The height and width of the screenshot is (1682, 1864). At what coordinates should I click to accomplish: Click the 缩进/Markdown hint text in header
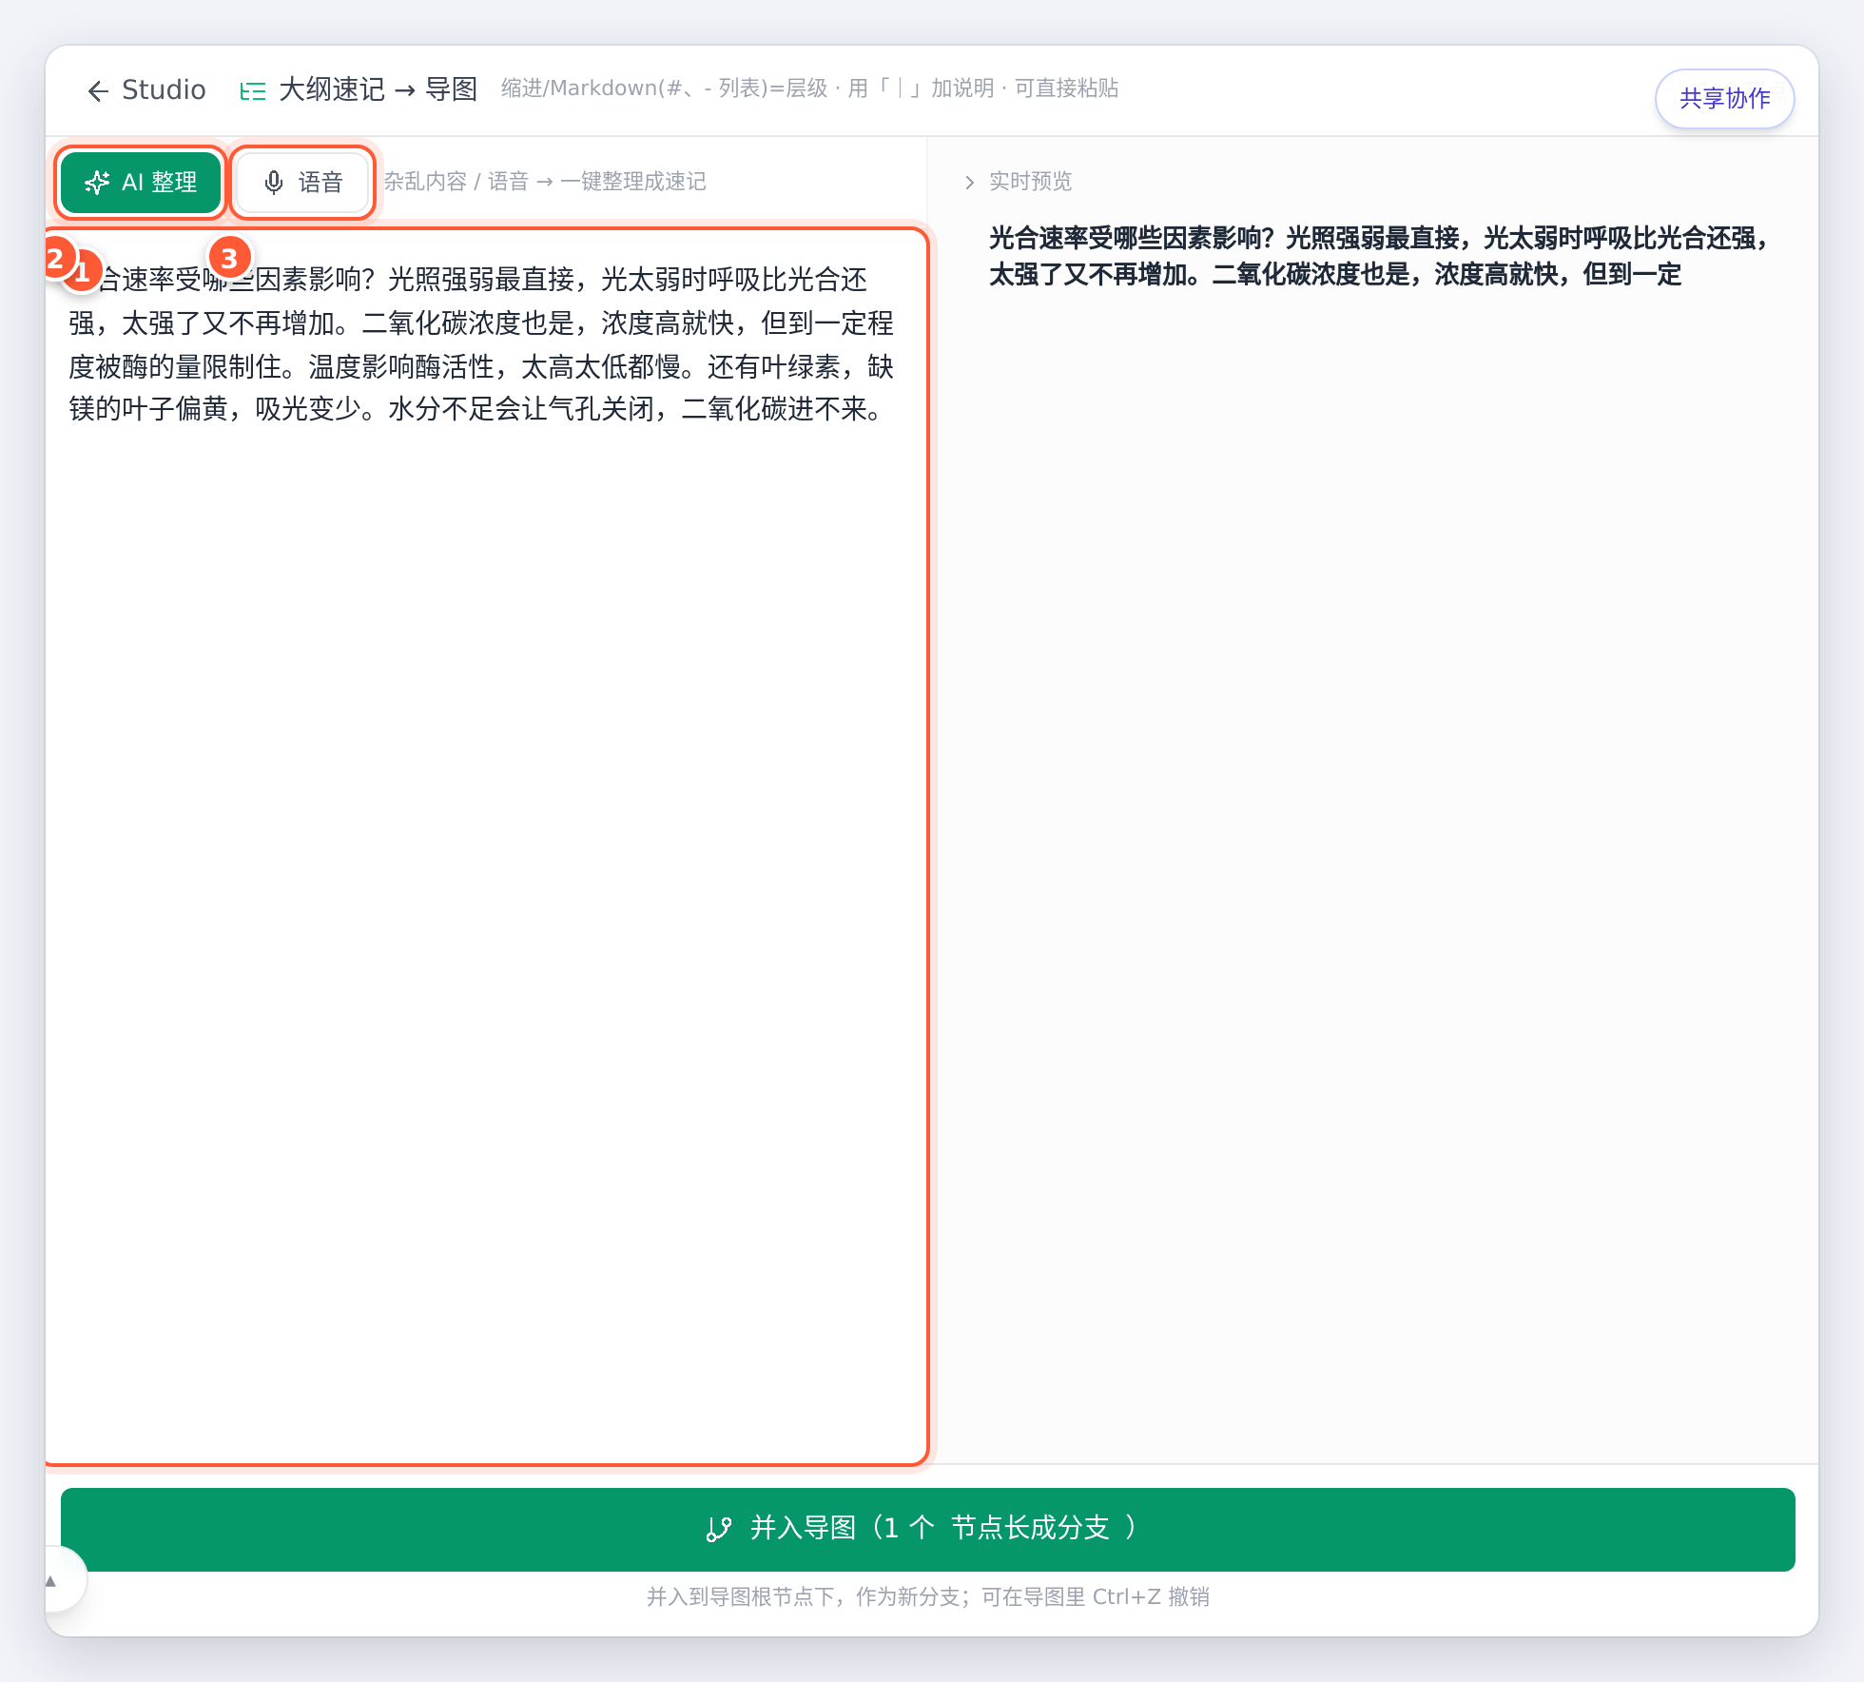click(x=809, y=88)
